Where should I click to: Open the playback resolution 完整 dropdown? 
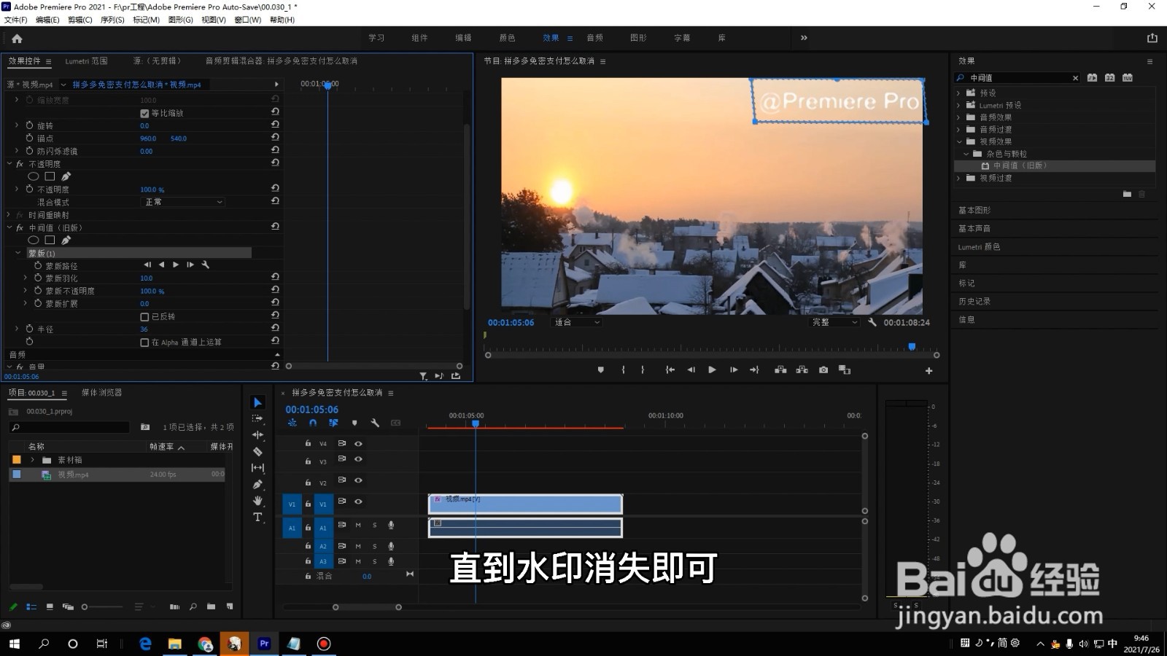pyautogui.click(x=834, y=321)
